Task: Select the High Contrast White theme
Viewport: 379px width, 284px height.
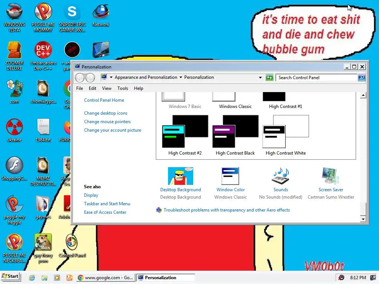Action: (x=286, y=135)
